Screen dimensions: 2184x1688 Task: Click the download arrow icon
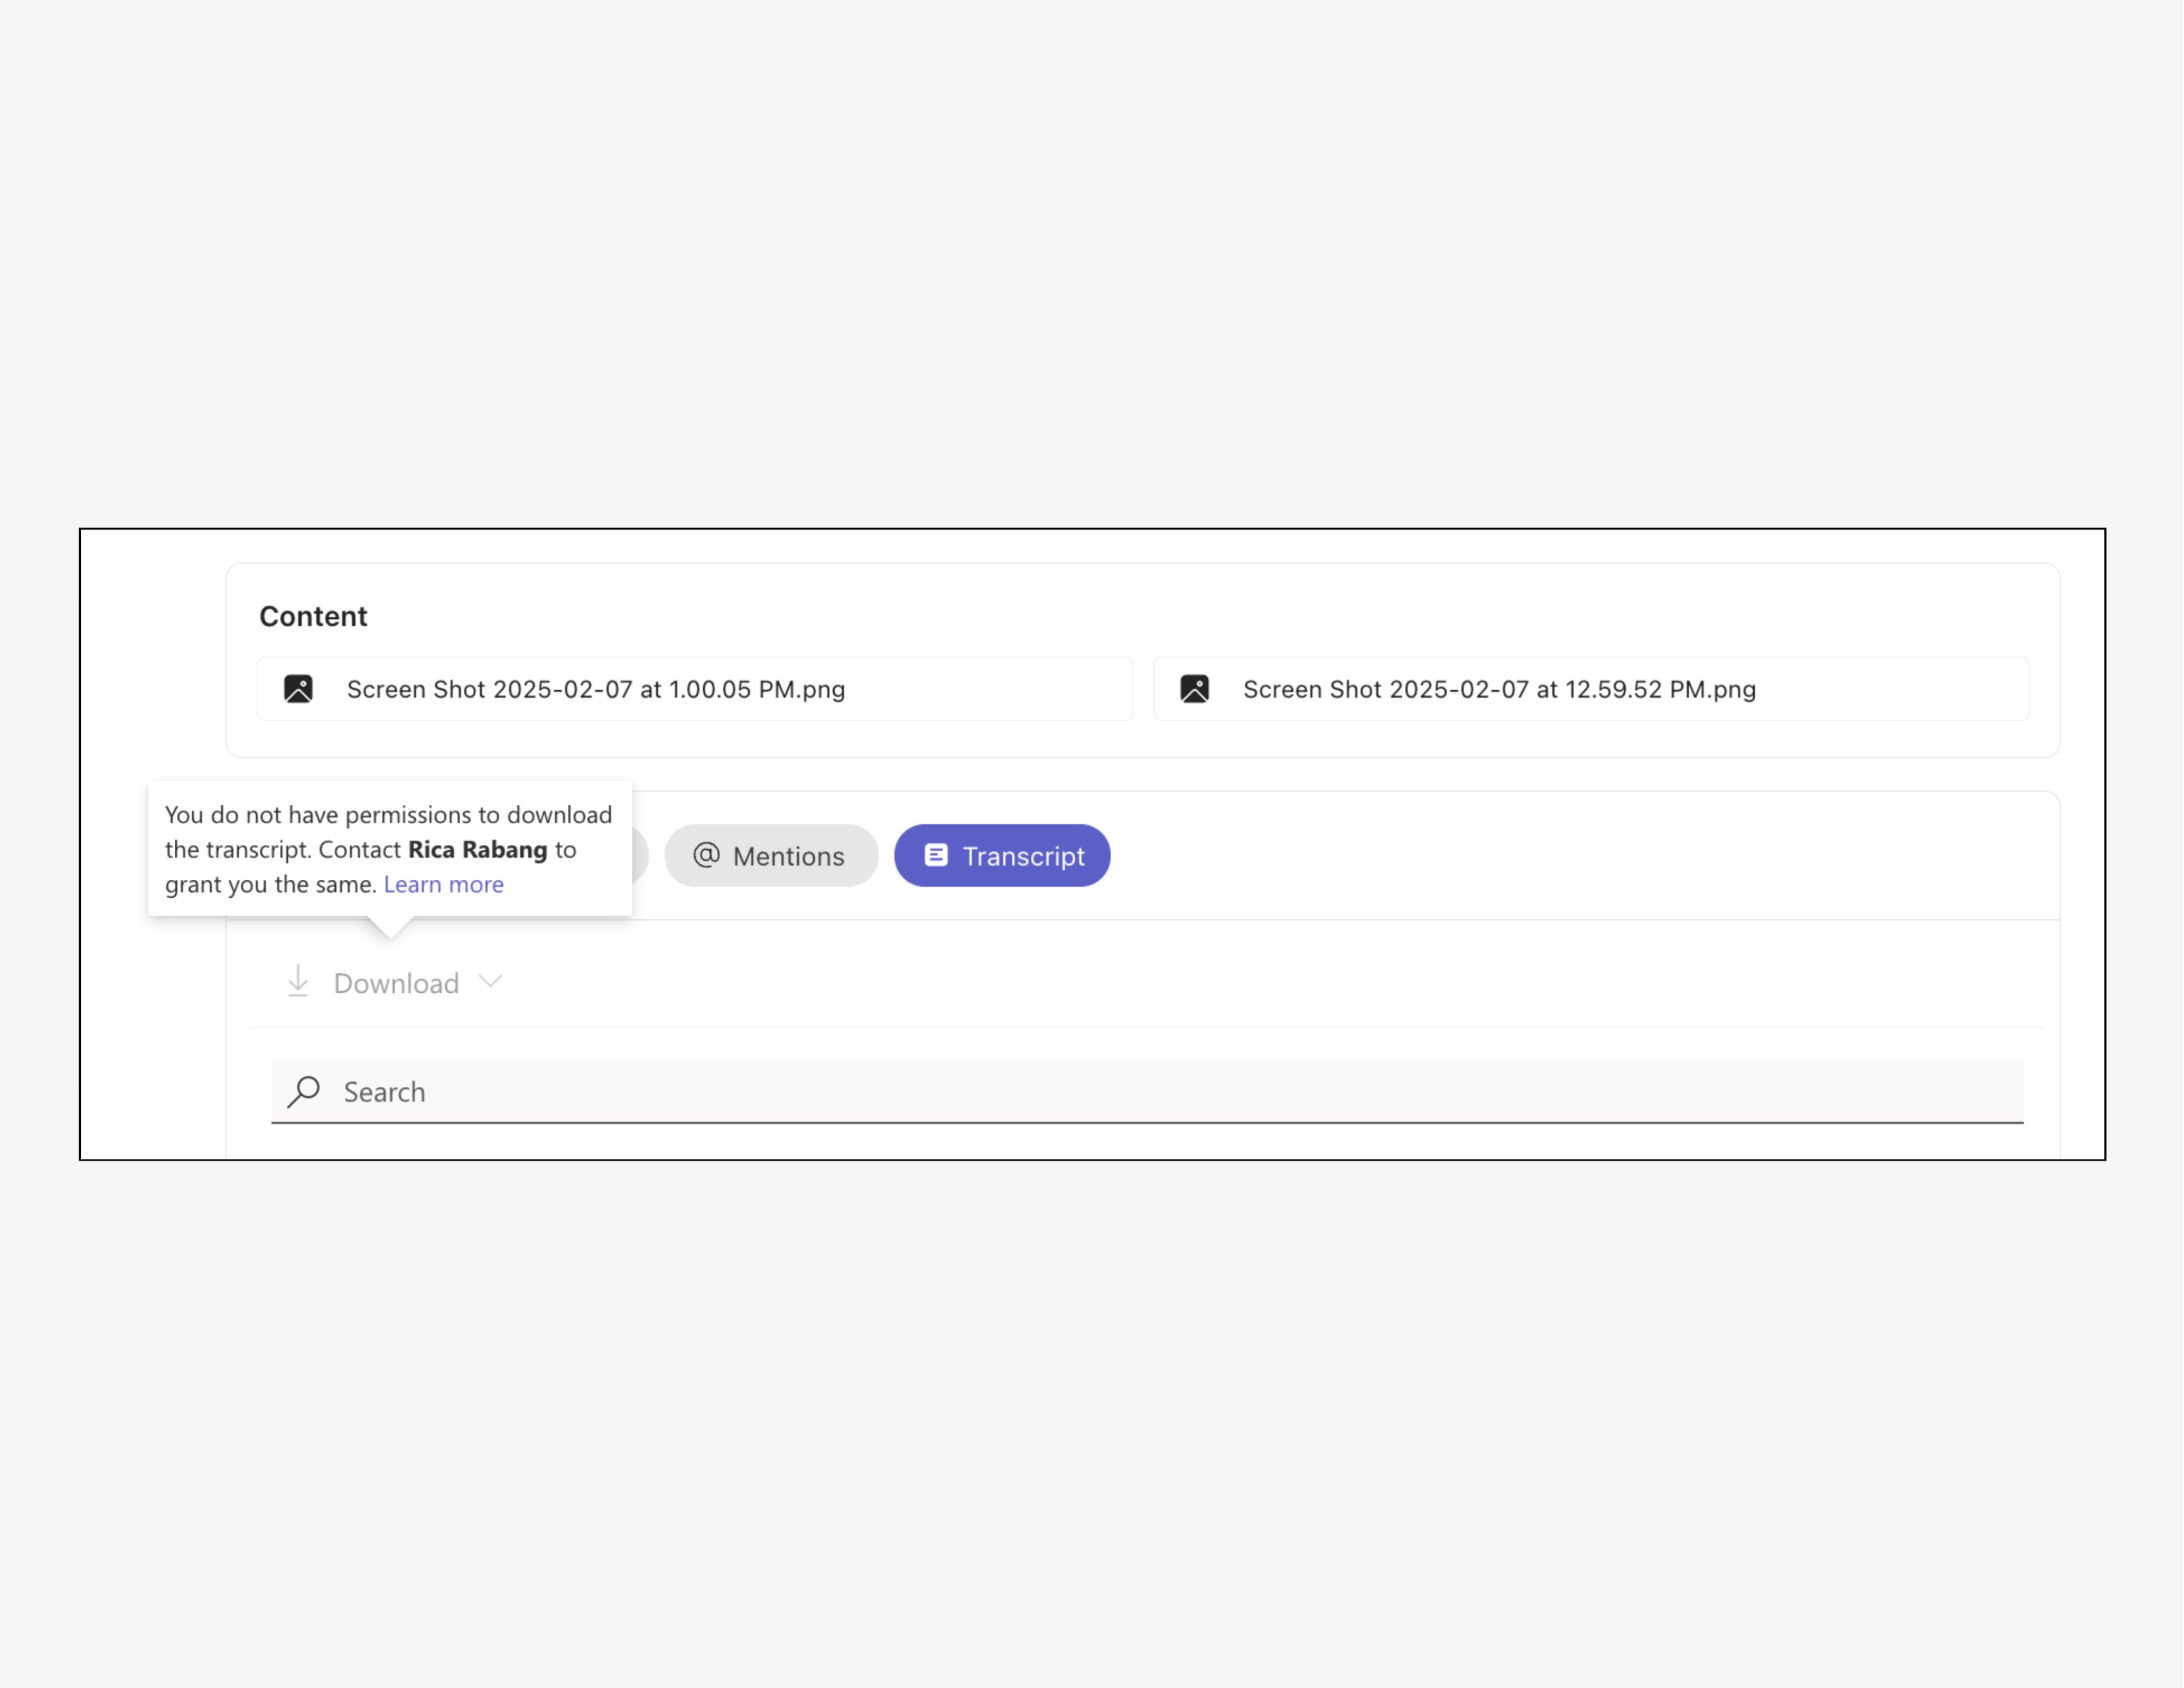point(298,982)
